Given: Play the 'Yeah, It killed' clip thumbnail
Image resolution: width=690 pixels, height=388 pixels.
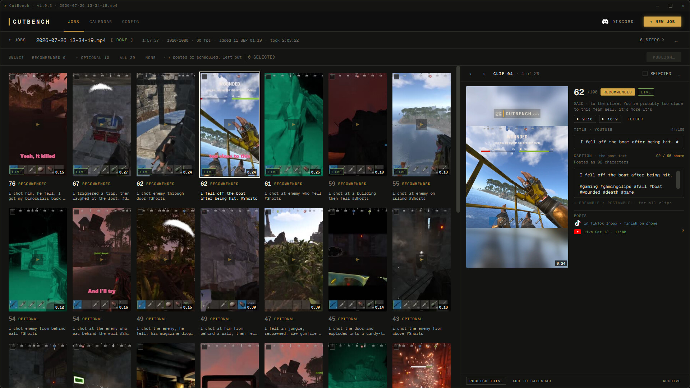Looking at the screenshot, I should (x=38, y=124).
